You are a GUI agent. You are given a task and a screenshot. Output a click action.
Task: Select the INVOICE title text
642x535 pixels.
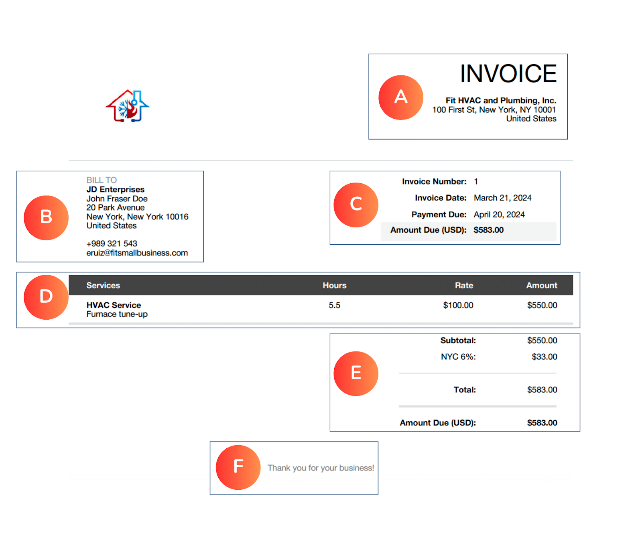508,73
